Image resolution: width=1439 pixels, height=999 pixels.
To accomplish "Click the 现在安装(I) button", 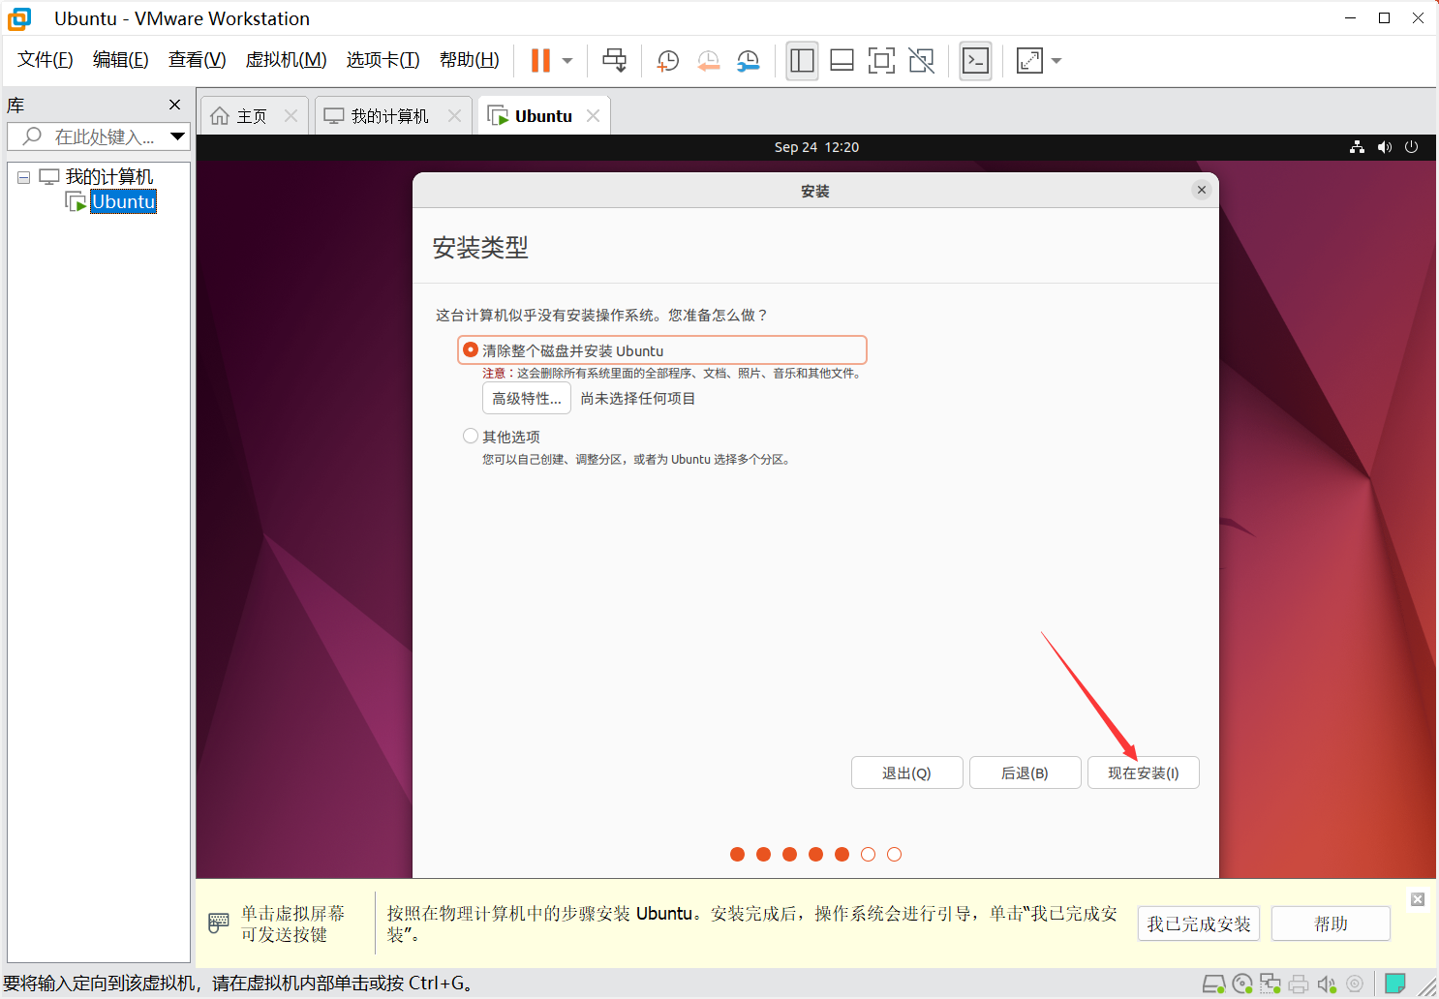I will tap(1144, 773).
